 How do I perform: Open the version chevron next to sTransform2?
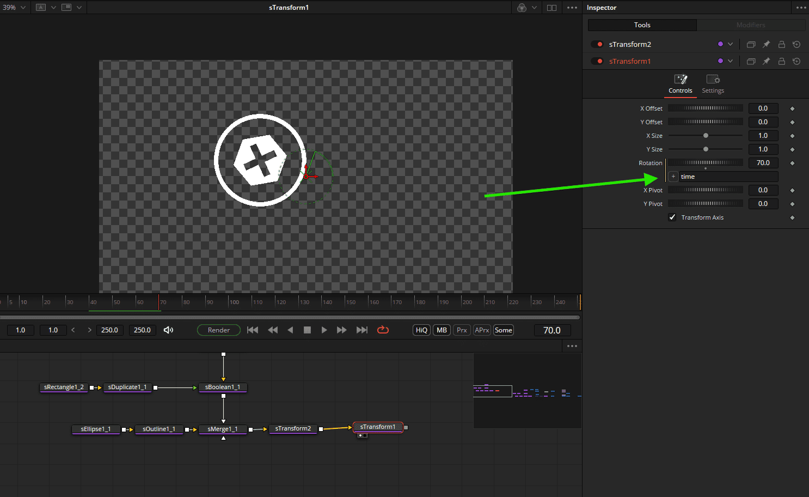[x=731, y=44]
